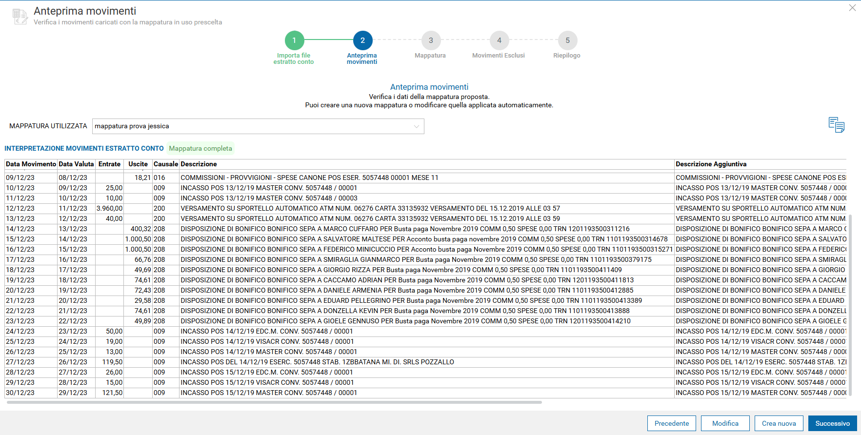The height and width of the screenshot is (435, 861).
Task: Proceed with the Successivo button
Action: coord(833,423)
